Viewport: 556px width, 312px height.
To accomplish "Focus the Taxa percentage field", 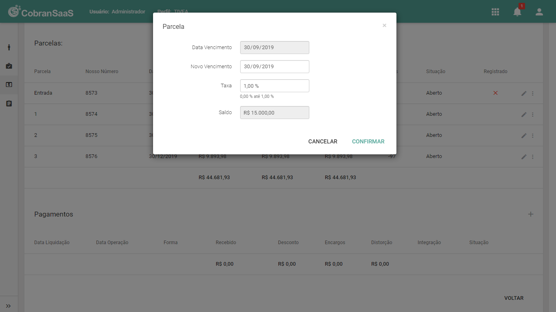I will pyautogui.click(x=275, y=86).
